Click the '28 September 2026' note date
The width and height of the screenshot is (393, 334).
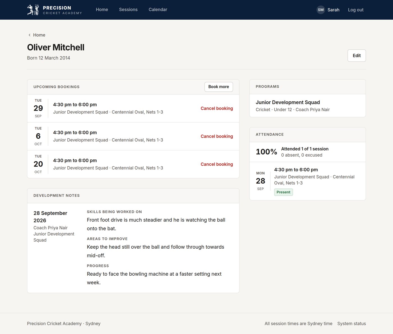coord(50,217)
